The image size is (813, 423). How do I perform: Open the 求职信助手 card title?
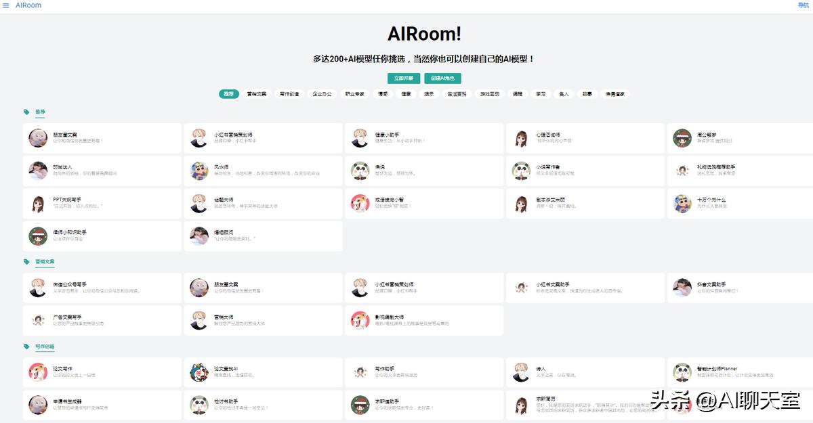[x=387, y=401]
